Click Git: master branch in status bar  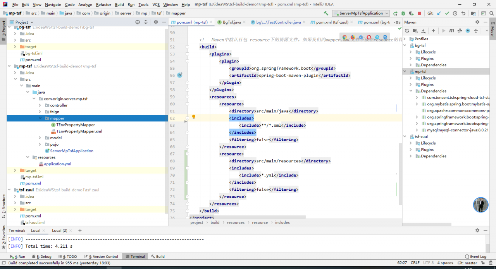467,263
